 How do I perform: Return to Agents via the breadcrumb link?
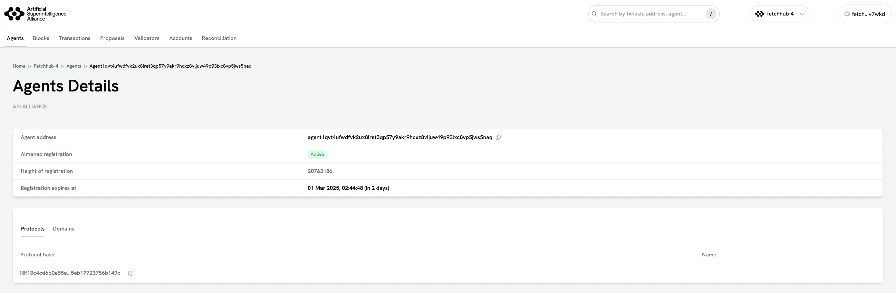(x=74, y=66)
